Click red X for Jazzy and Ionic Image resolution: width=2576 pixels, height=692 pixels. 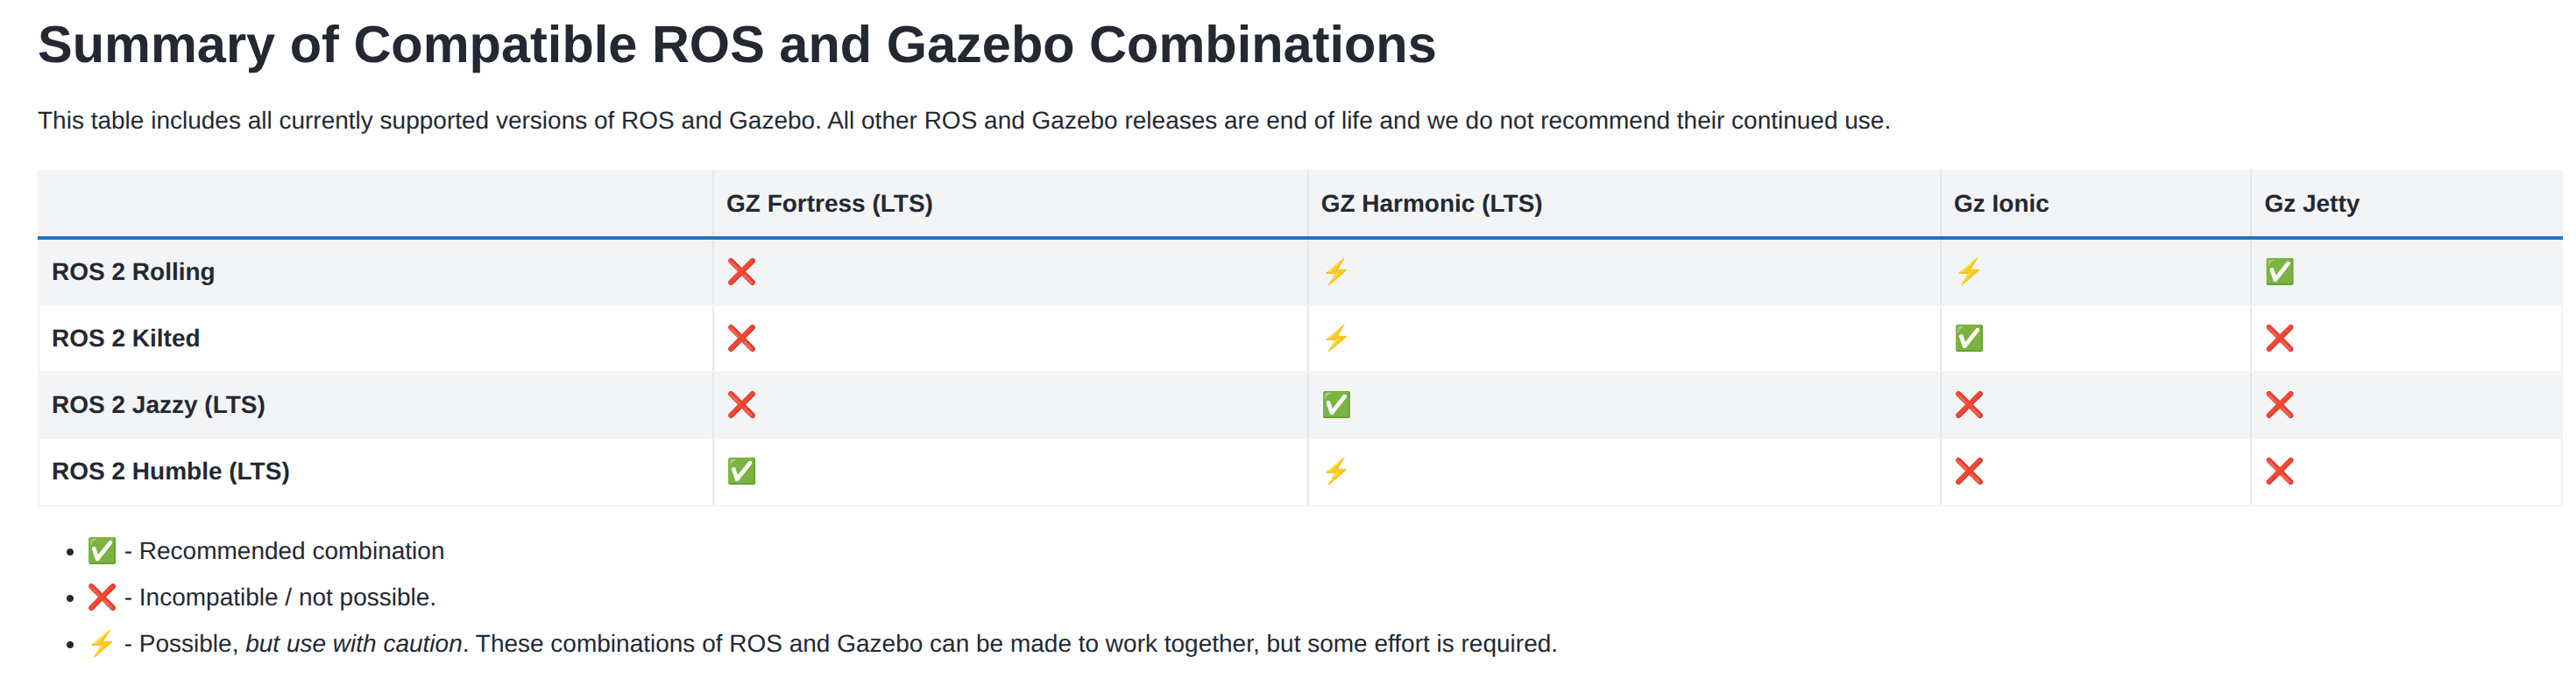[x=1968, y=404]
